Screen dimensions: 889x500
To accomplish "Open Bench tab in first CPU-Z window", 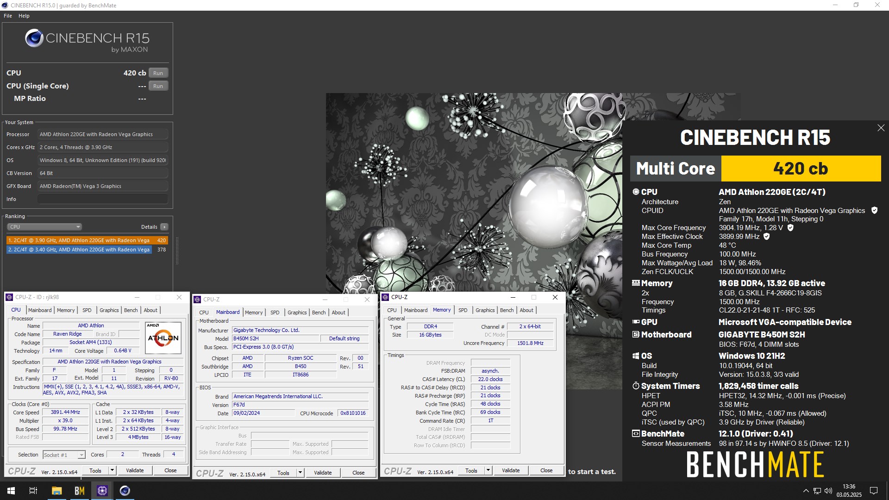I will 131,310.
